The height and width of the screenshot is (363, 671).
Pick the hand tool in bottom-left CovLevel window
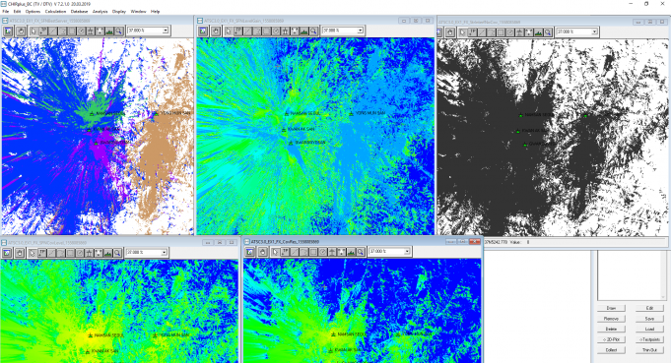[20, 253]
